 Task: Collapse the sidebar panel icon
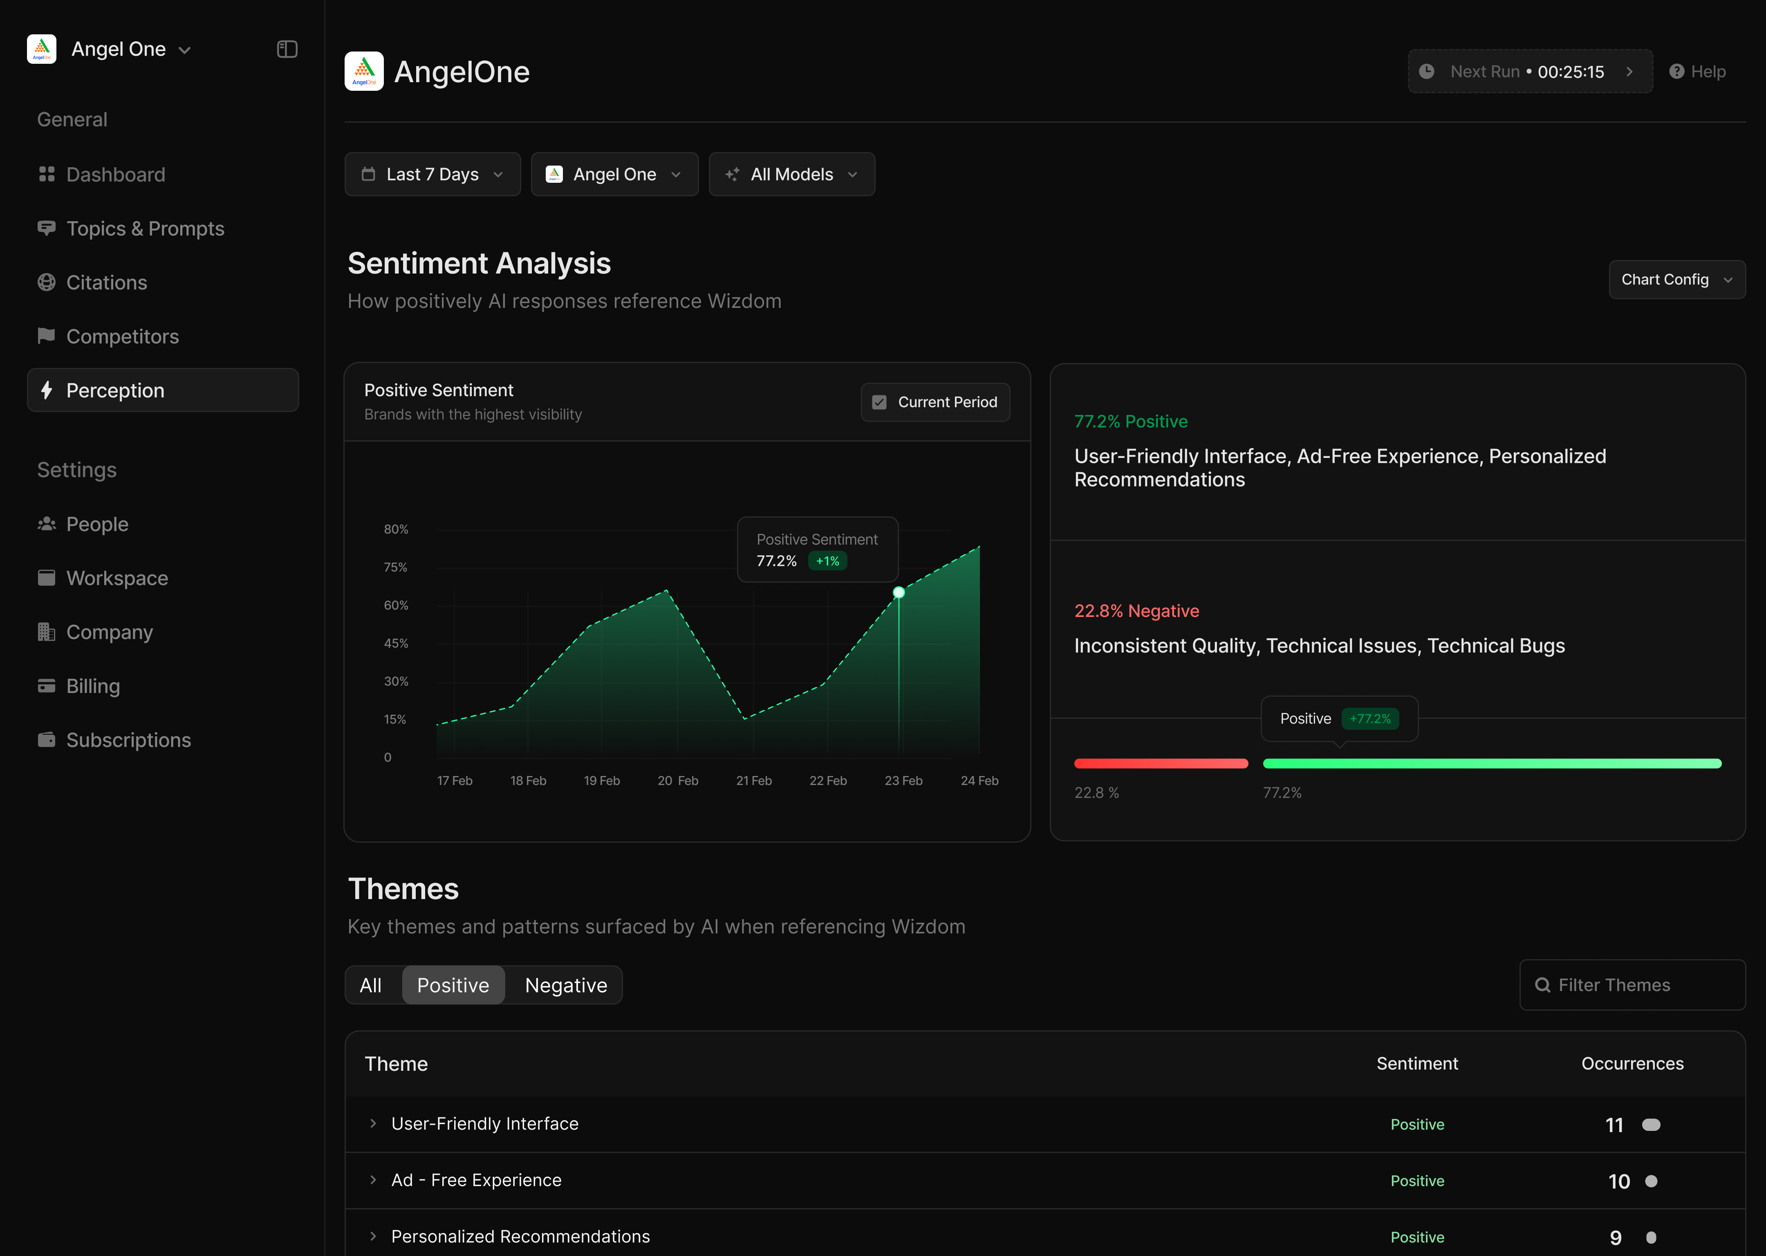pyautogui.click(x=287, y=49)
